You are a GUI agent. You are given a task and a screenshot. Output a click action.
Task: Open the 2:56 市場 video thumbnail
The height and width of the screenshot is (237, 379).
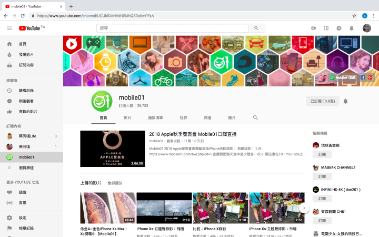pos(277,208)
